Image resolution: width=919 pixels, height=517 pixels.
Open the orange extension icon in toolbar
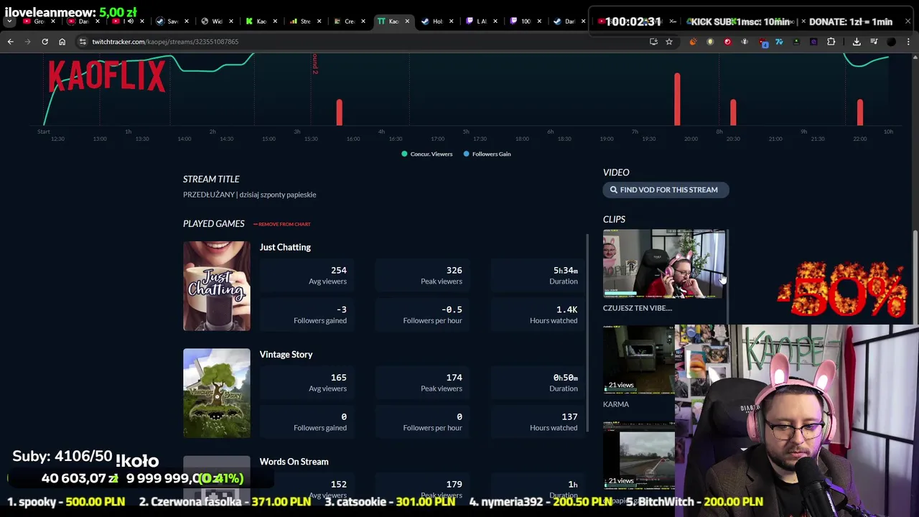[x=693, y=42]
